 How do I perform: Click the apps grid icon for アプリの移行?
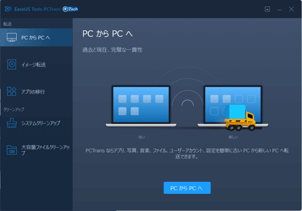point(11,91)
